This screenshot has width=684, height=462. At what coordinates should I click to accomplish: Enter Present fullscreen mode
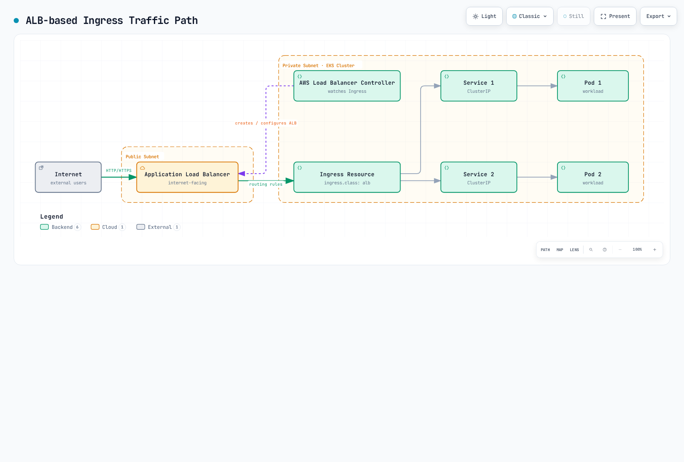(x=615, y=16)
